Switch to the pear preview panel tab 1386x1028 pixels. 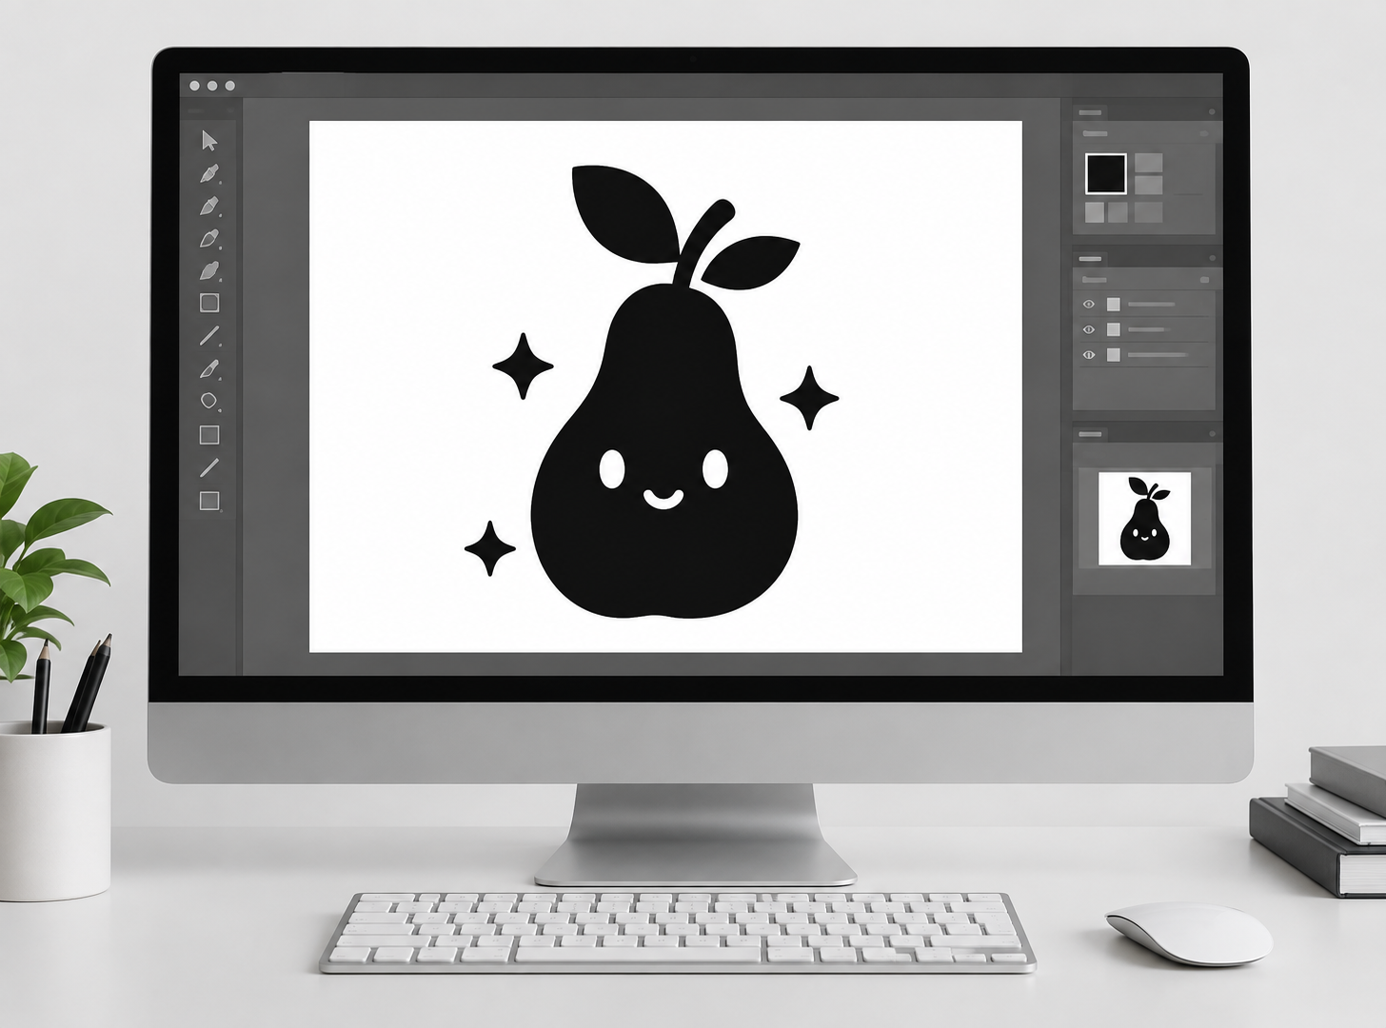point(1090,434)
